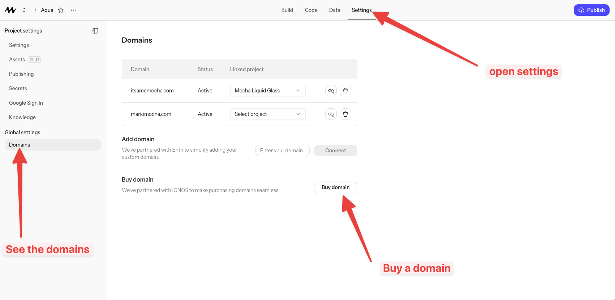Click the Connect button
Image resolution: width=615 pixels, height=300 pixels.
336,151
